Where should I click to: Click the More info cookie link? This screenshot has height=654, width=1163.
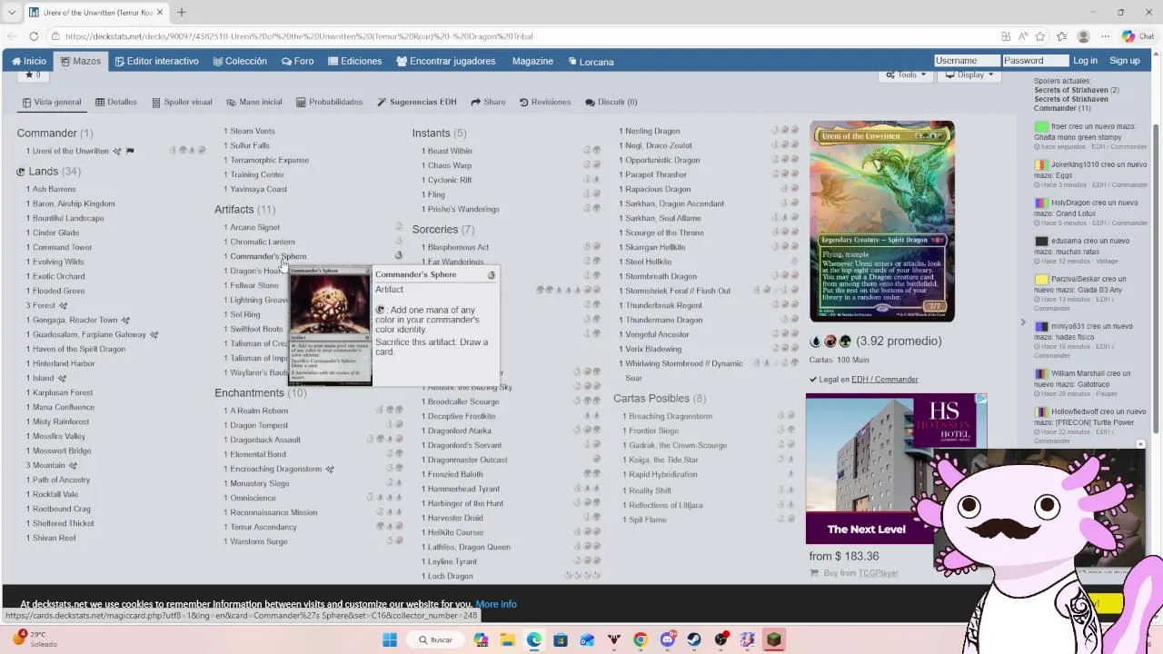click(496, 604)
